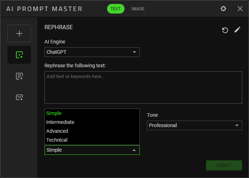Open the email prompt sidebar icon

tap(19, 97)
